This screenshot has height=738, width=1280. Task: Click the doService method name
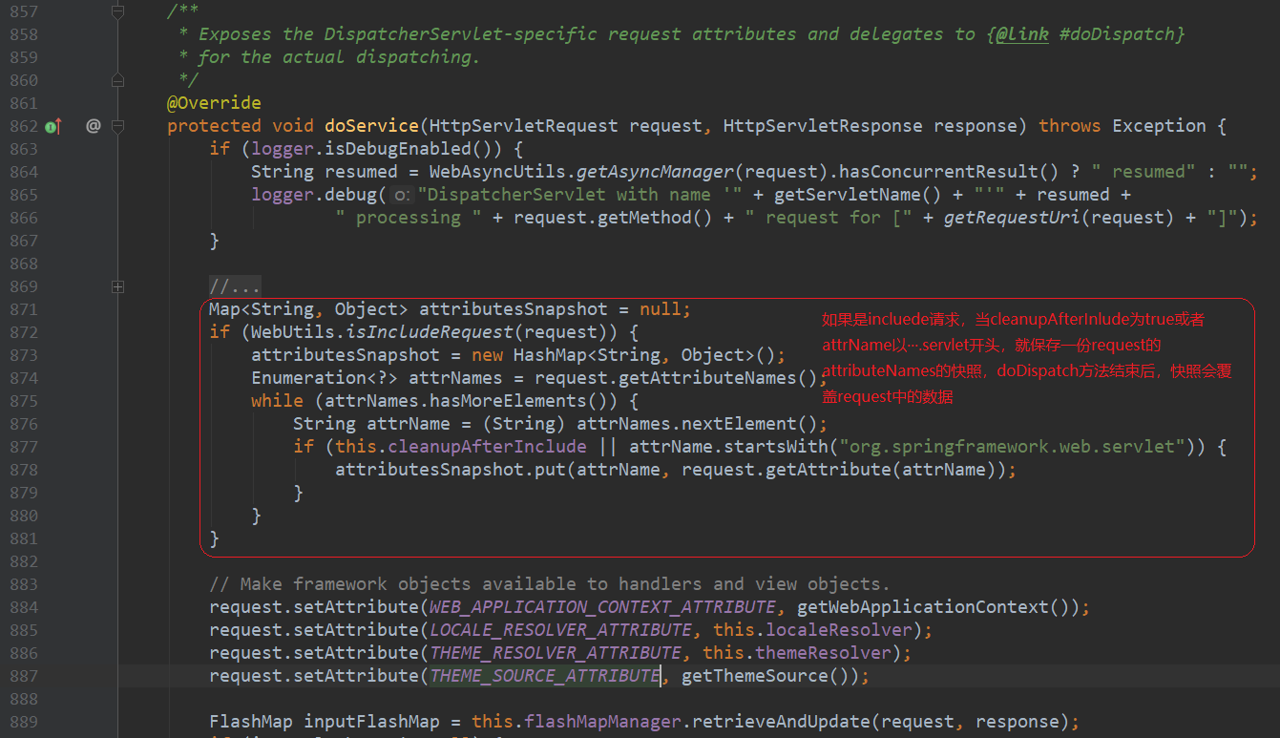tap(371, 126)
